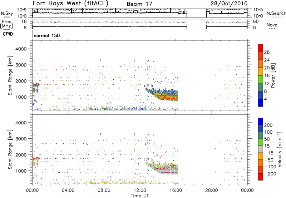Click the blue top segment of Velocity color bar
Image resolution: width=286 pixels, height=198 pixels.
pyautogui.click(x=261, y=122)
